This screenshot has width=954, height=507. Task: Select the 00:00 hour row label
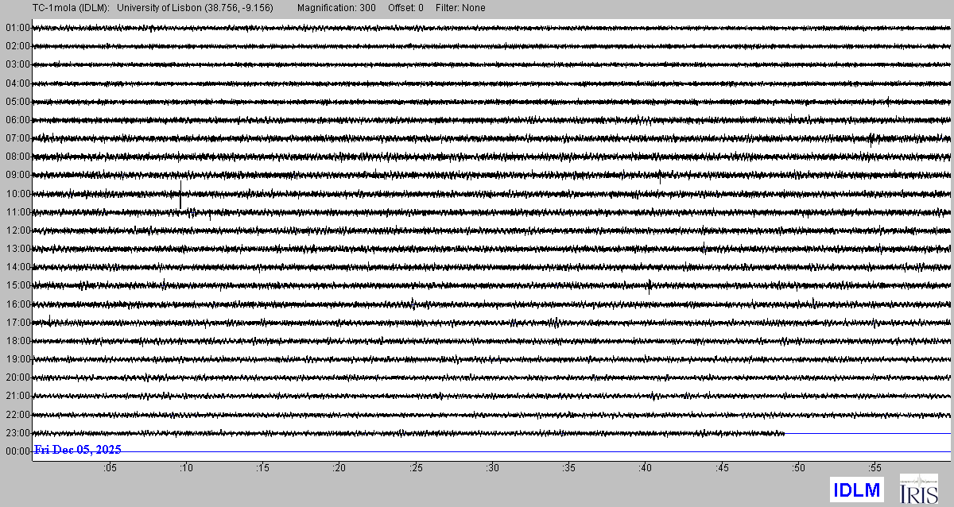pyautogui.click(x=17, y=451)
